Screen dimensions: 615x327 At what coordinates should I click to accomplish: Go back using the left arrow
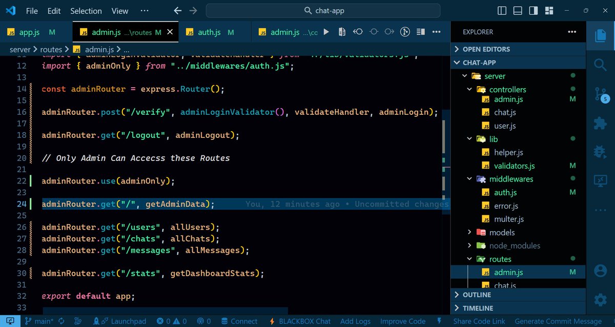point(178,10)
